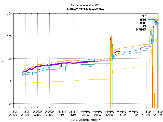This screenshot has height=122, width=163.
Task: Click the green NPD1 legend line sample
Action: click(152, 20)
